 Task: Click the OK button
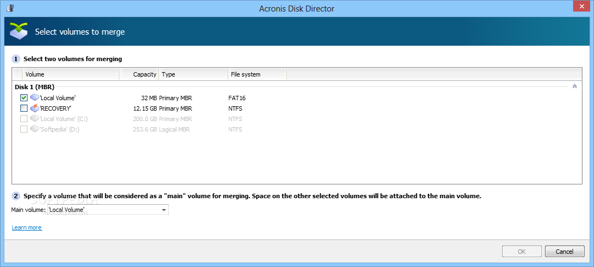pyautogui.click(x=521, y=252)
